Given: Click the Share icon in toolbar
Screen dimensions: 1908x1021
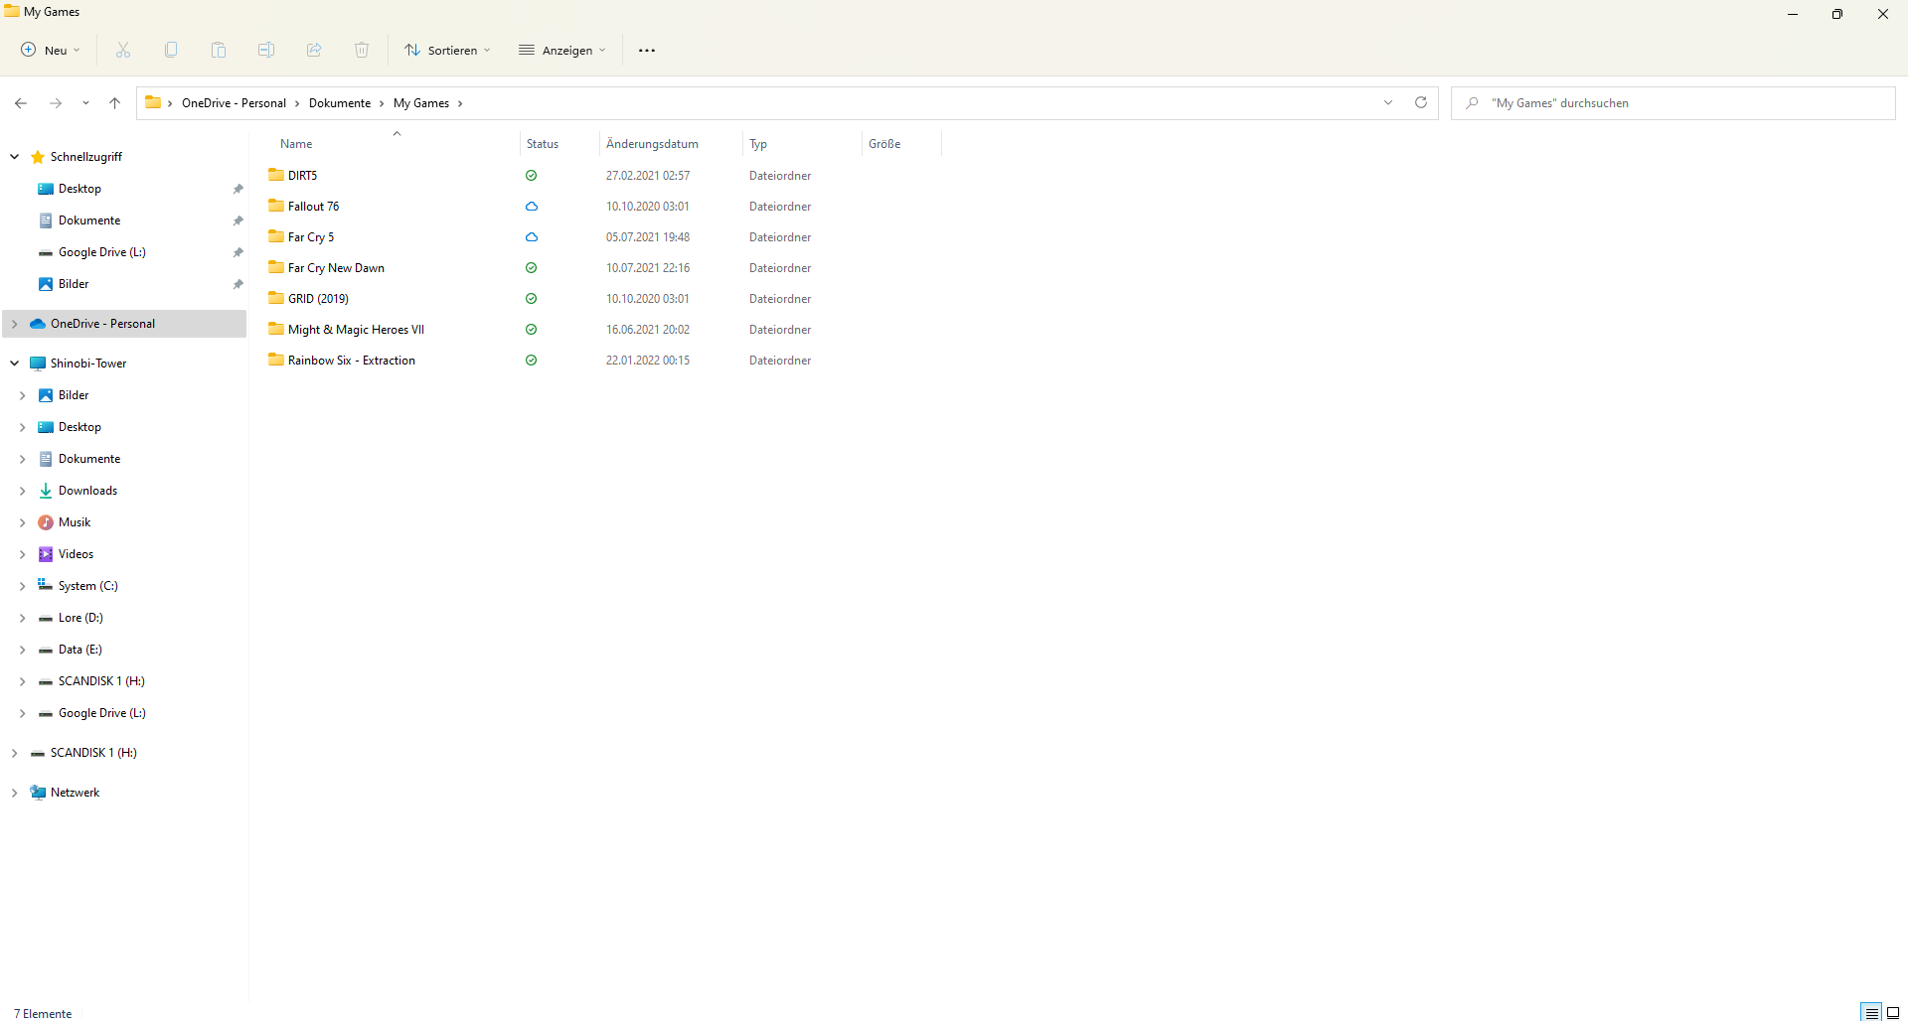Looking at the screenshot, I should (x=314, y=51).
